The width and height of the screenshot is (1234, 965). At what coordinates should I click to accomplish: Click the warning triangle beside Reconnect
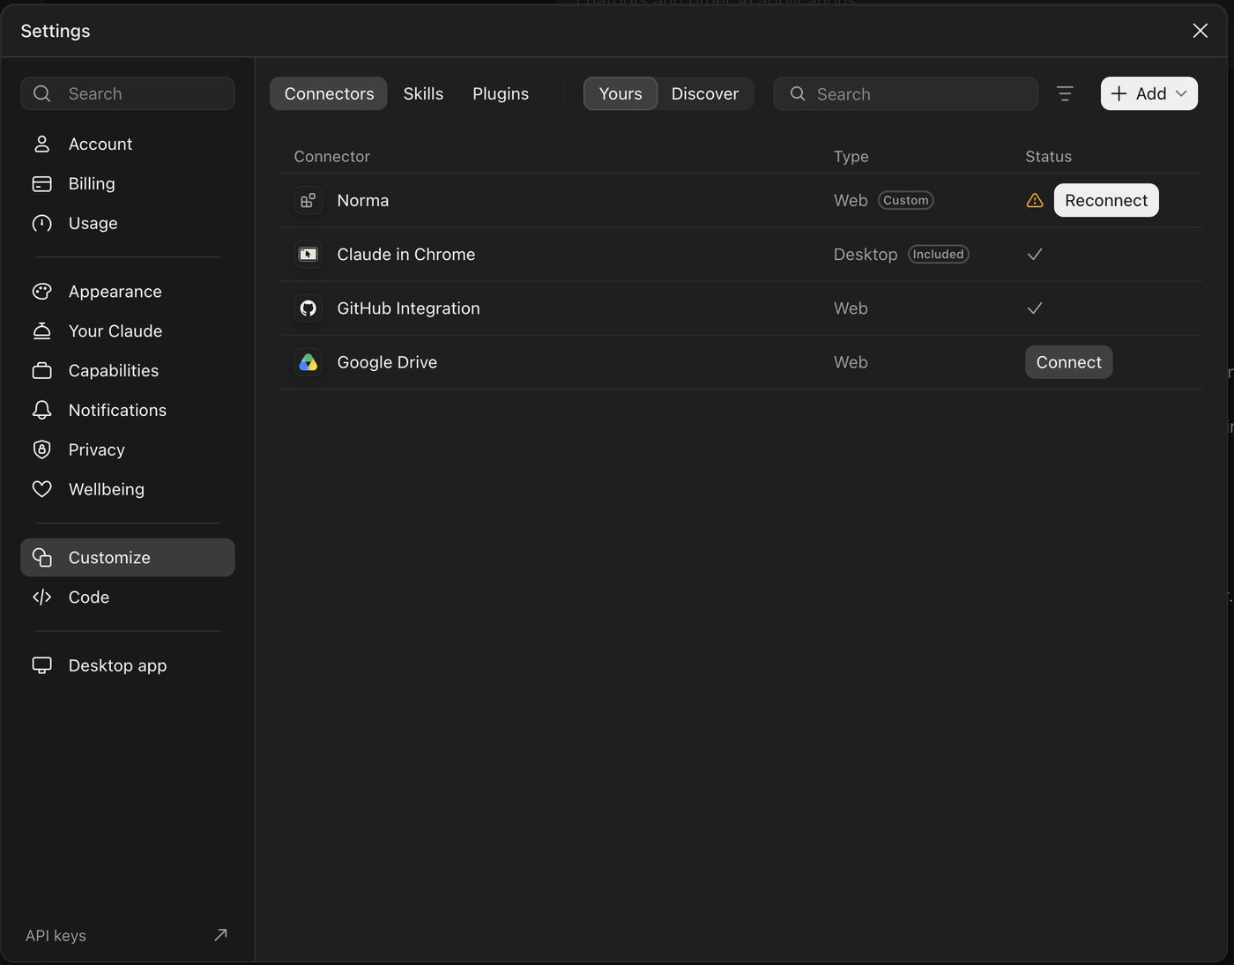[1035, 201]
